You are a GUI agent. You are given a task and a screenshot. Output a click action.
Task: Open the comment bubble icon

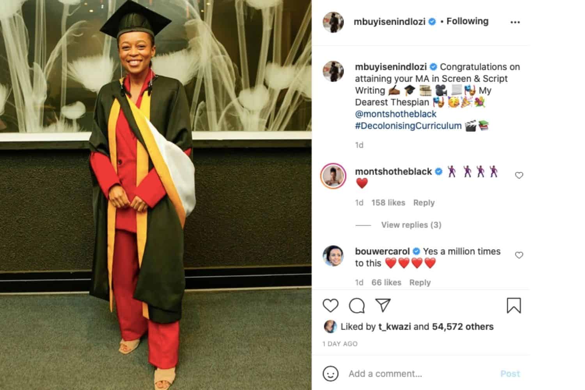tap(356, 306)
